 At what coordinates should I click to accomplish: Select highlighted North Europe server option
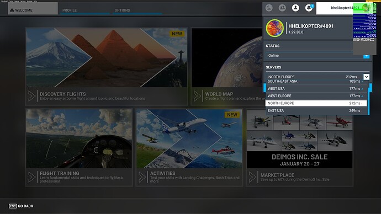[316, 103]
